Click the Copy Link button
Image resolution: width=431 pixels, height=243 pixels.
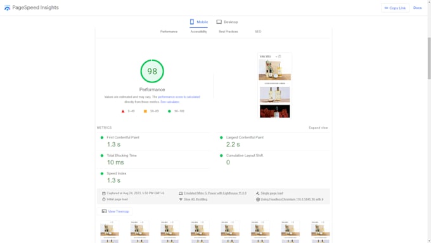(x=395, y=8)
